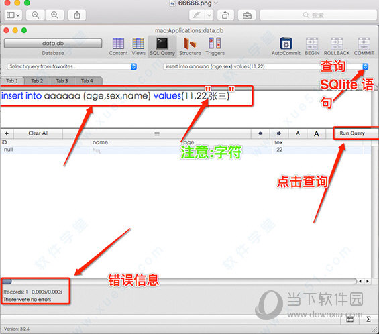
Task: Click the horizontal scrollbar thumb at bottom
Action: coord(7,282)
